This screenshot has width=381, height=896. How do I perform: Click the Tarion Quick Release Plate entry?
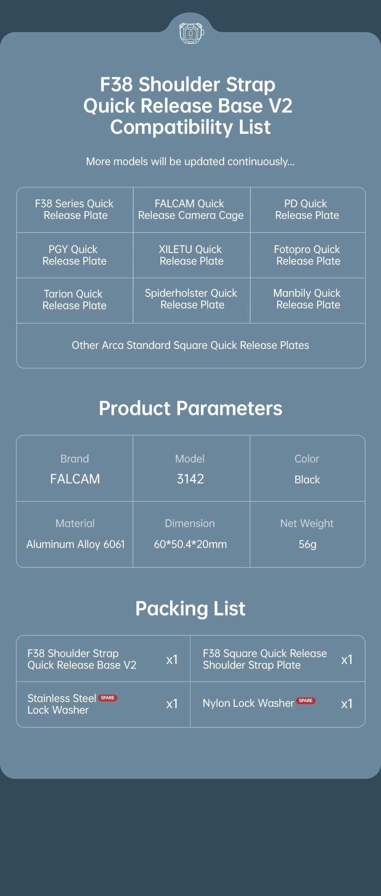tap(75, 300)
